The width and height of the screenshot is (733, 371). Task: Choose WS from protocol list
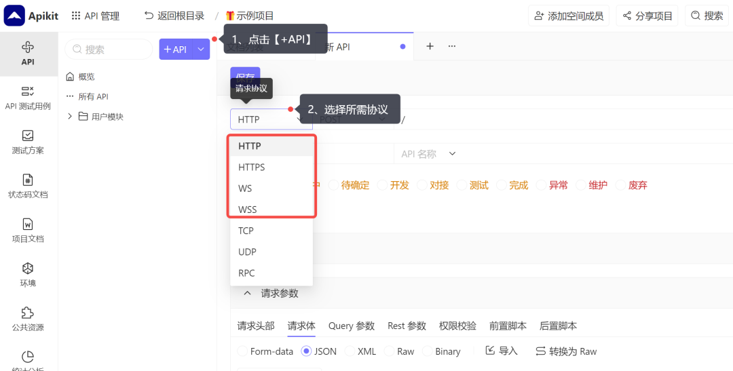tap(271, 189)
